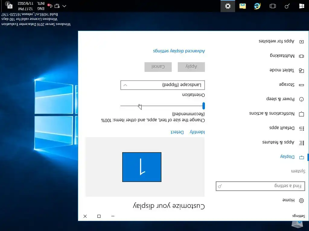
Task: Maximize the Settings window
Action: (x=99, y=216)
